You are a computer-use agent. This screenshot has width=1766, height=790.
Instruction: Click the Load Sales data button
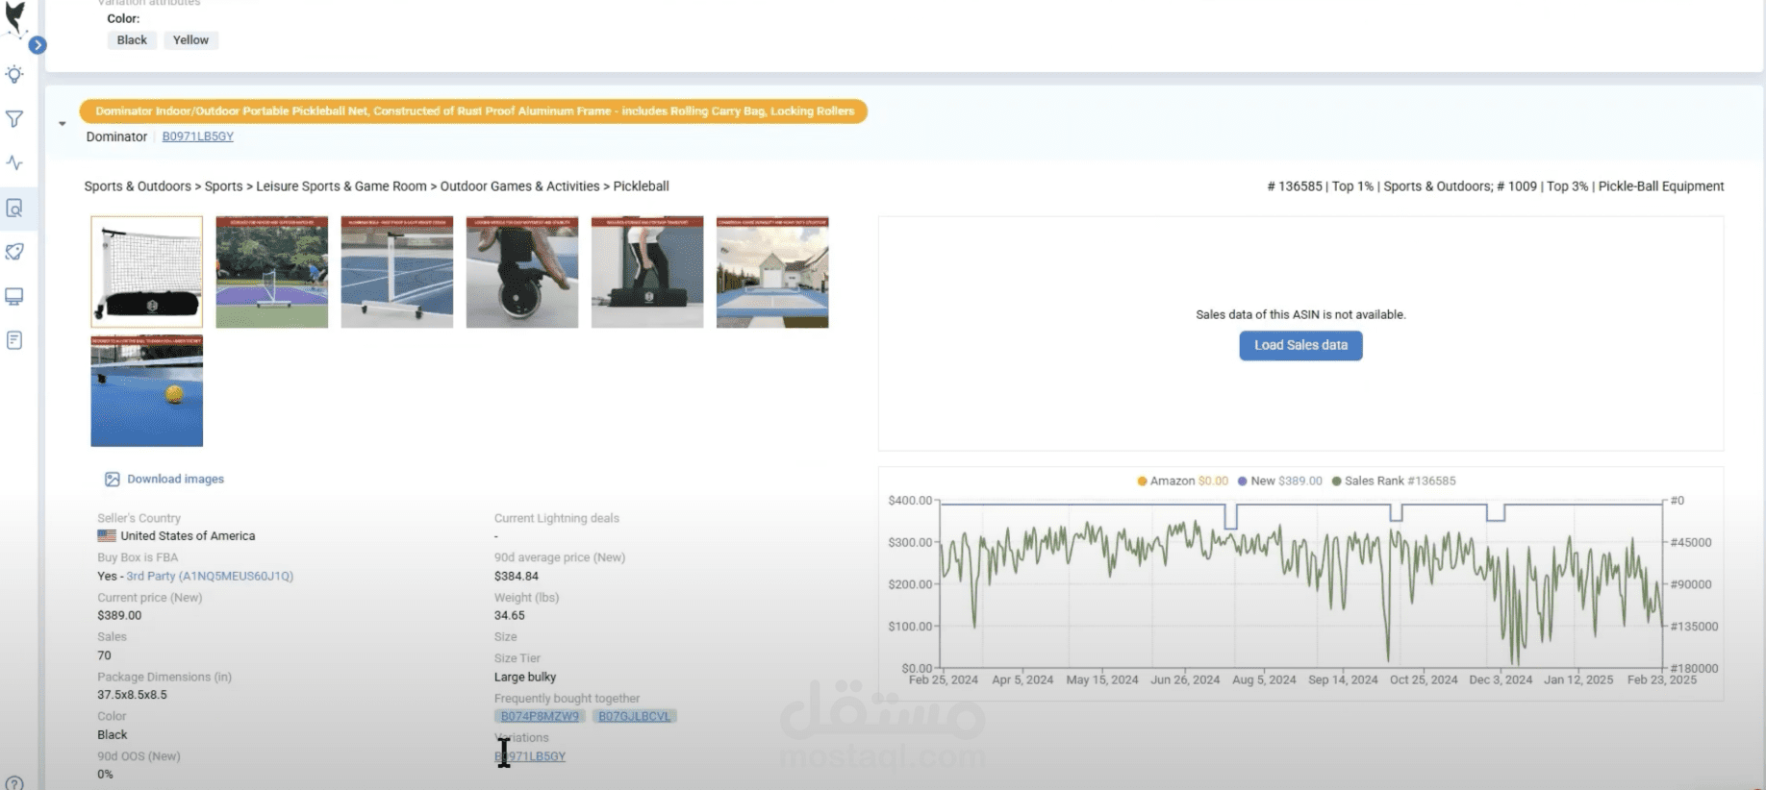tap(1300, 346)
